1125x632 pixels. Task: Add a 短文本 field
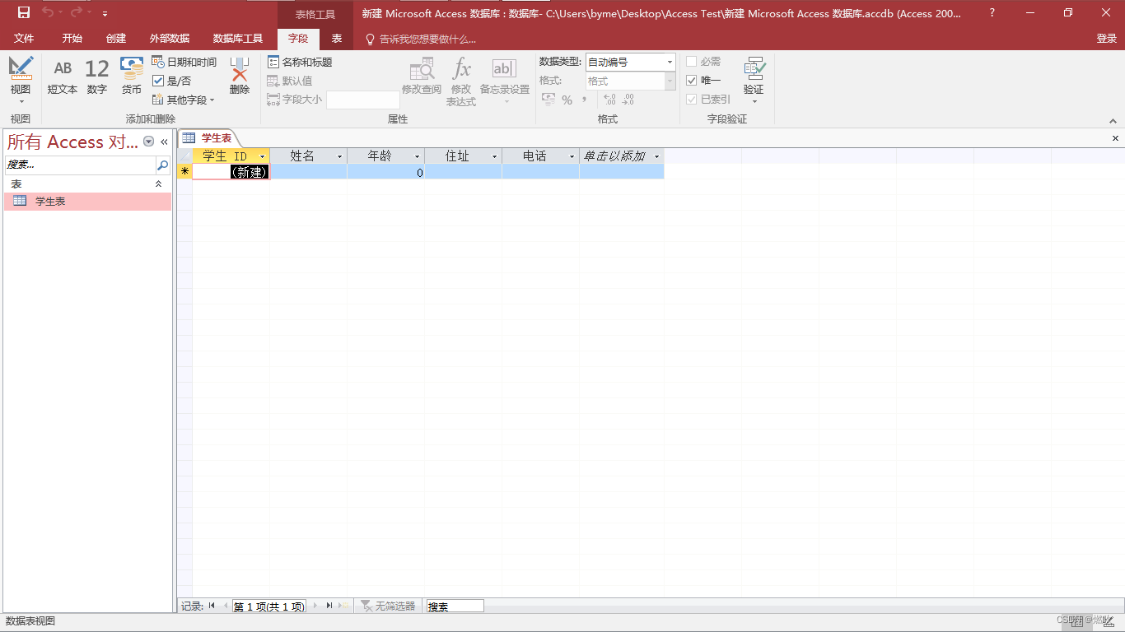(63, 77)
